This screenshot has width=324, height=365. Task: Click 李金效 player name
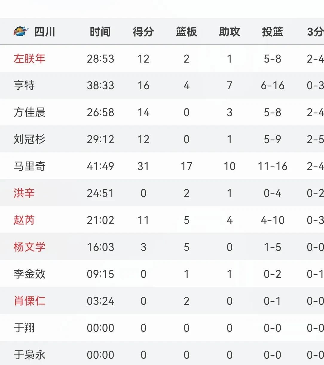click(x=29, y=274)
